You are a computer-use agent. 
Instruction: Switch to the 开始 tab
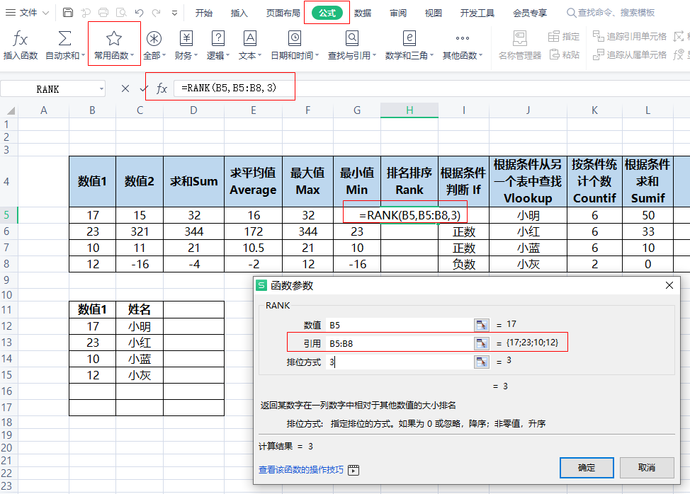point(204,13)
